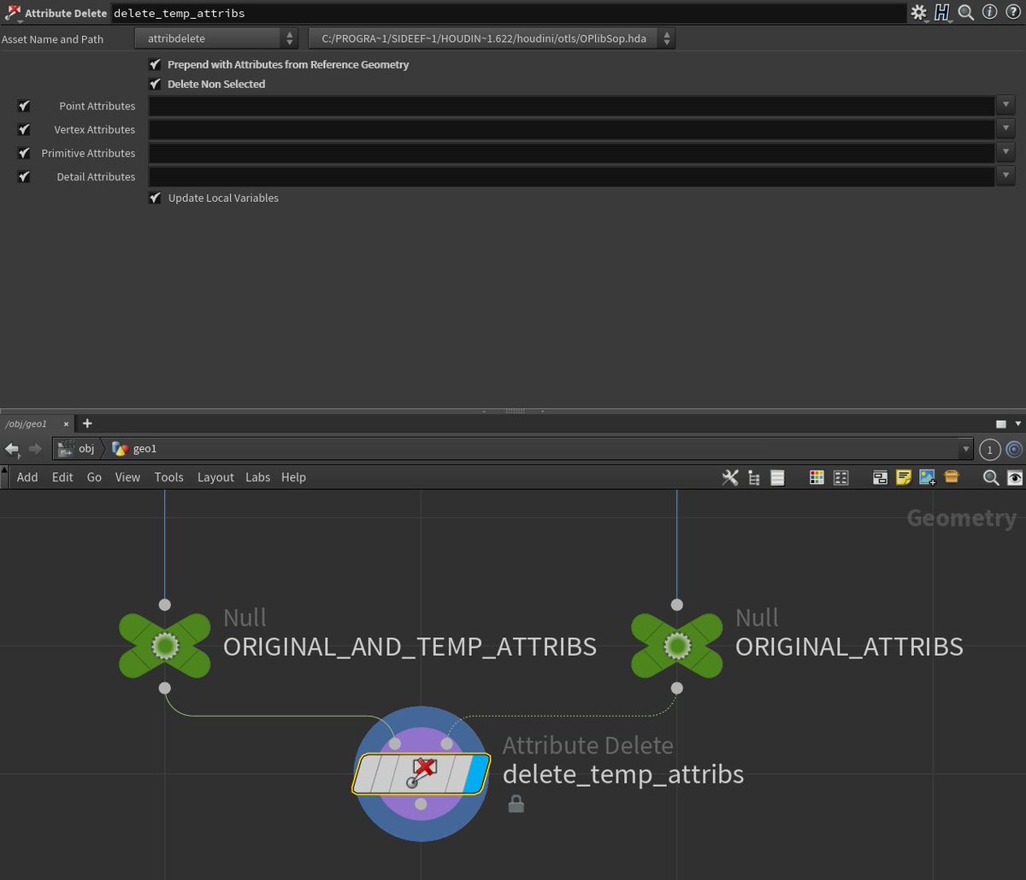Click geo1 in the path bar
The width and height of the screenshot is (1026, 880).
135,449
